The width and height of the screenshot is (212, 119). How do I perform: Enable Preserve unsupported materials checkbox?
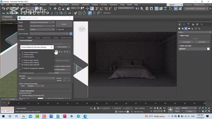tap(23, 68)
